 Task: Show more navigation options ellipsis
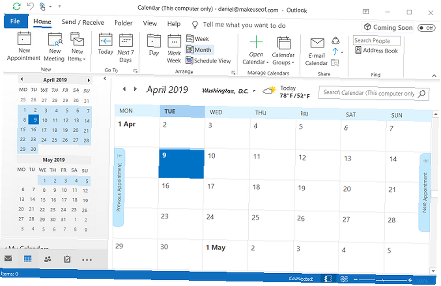[87, 260]
